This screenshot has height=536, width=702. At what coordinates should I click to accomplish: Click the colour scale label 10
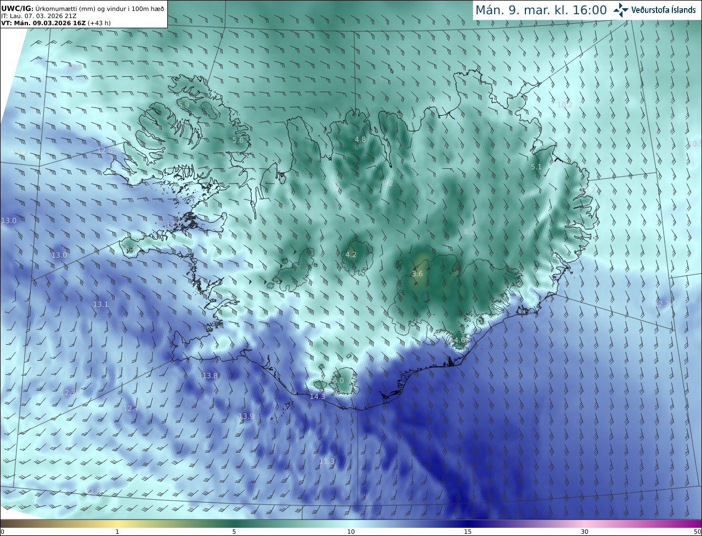(x=351, y=532)
